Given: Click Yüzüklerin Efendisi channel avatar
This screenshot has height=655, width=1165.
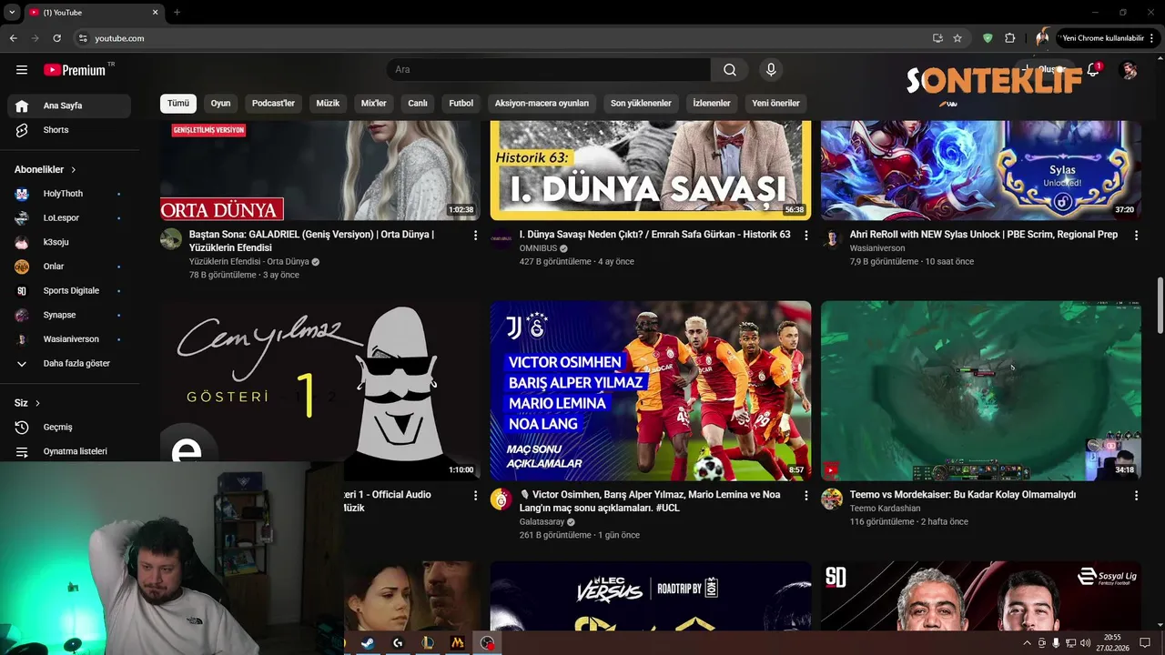Looking at the screenshot, I should 171,239.
